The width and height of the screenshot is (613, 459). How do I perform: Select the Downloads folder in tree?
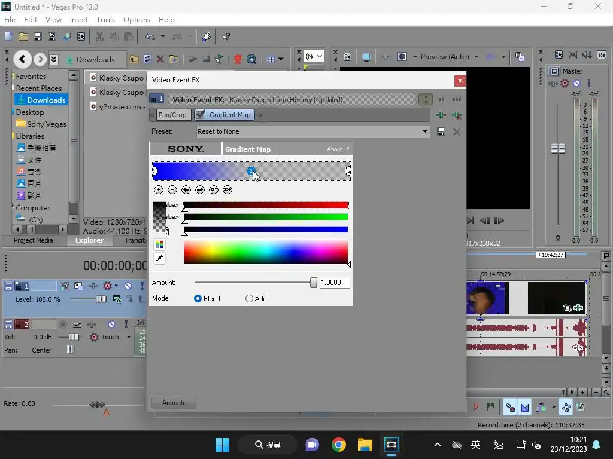(42, 100)
